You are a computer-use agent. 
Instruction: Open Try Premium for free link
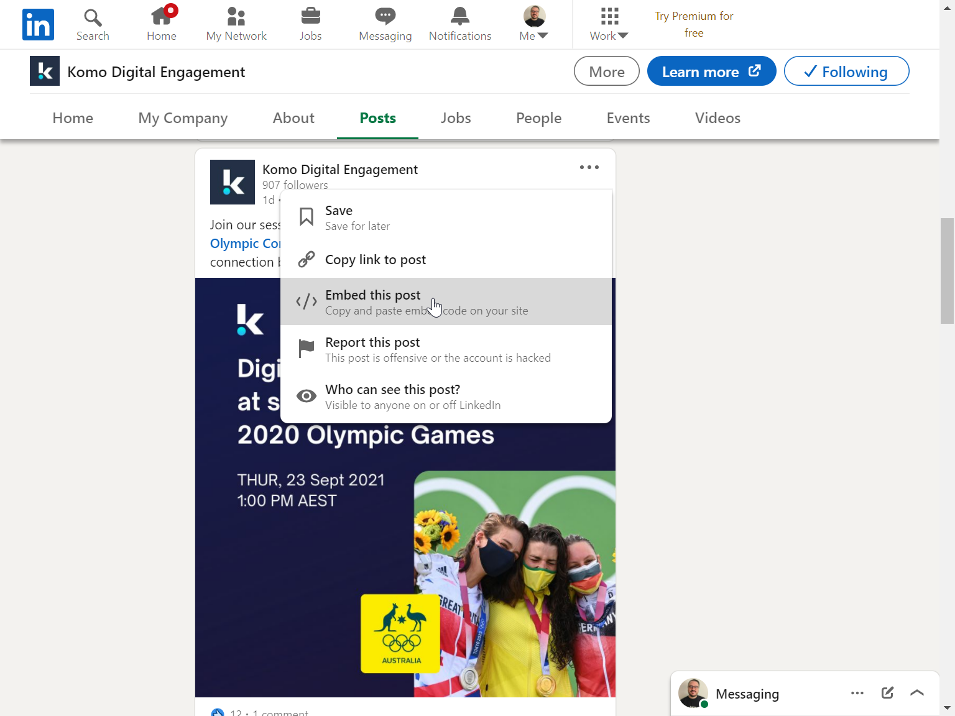click(x=694, y=24)
